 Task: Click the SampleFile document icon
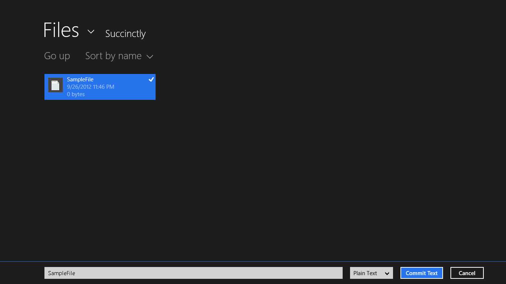[x=55, y=85]
